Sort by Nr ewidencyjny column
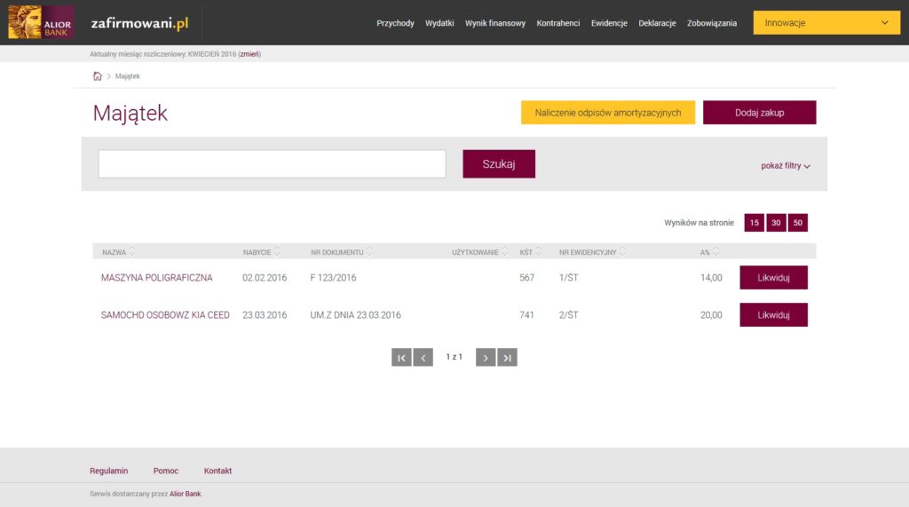 592,252
